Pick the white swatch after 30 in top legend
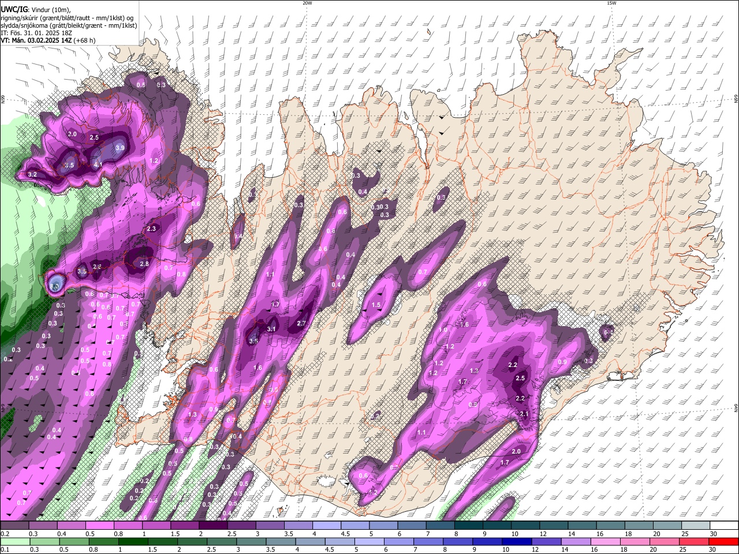This screenshot has height=554, width=739. 726,525
